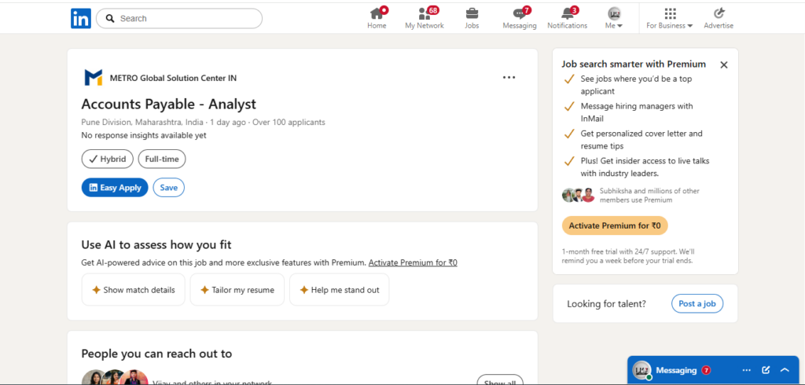805x385 pixels.
Task: Click the LinkedIn logo icon
Action: pyautogui.click(x=81, y=19)
